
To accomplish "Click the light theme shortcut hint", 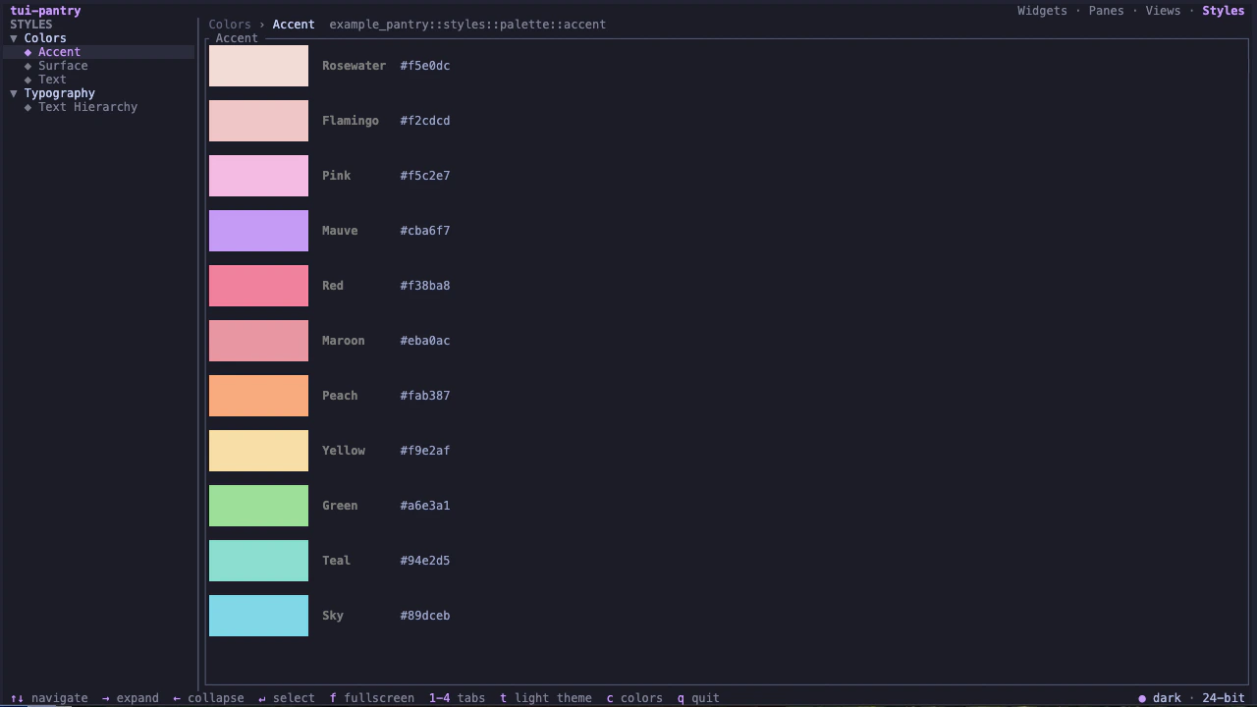I will tap(546, 698).
